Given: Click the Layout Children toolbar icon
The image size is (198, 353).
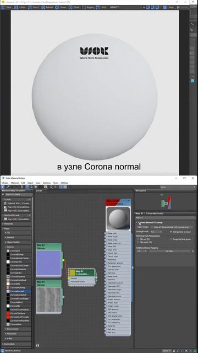Looking at the screenshot, I should 55,187.
